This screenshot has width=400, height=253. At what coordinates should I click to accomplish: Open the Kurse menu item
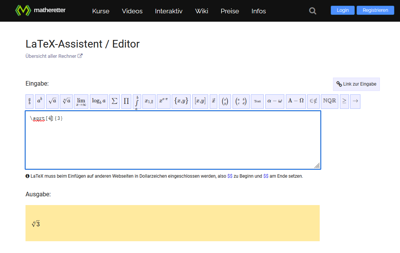tap(100, 11)
